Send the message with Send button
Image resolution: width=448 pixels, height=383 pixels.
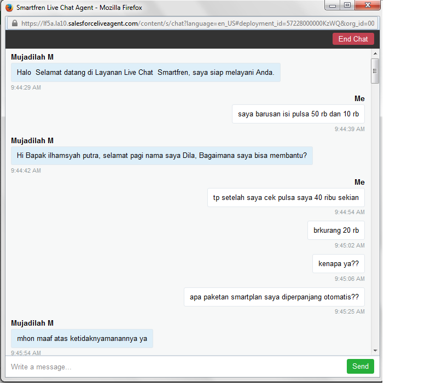point(360,366)
